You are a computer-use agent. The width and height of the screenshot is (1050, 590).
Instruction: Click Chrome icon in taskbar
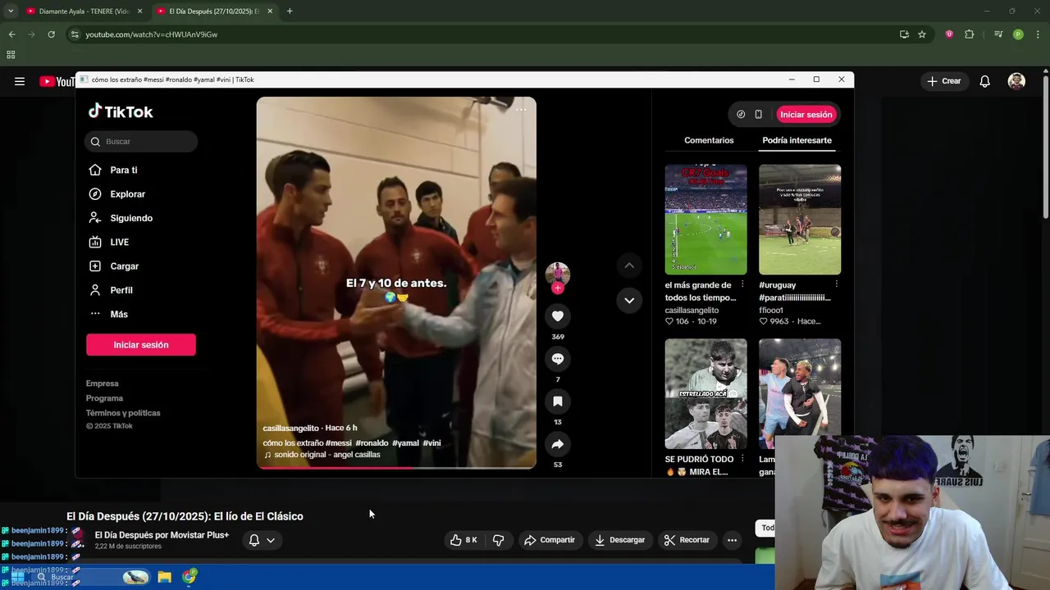pos(189,577)
